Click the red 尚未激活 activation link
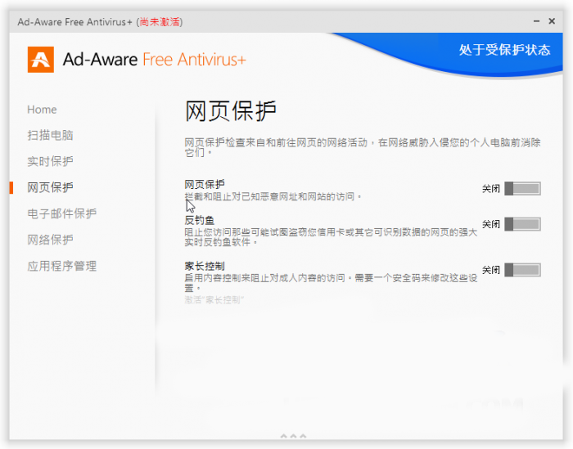Viewport: 573px width, 449px height. (x=160, y=21)
